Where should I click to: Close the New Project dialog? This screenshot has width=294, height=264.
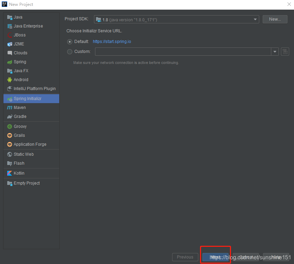tap(289, 4)
